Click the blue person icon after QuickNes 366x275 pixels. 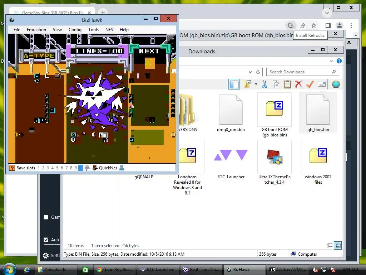[122, 168]
